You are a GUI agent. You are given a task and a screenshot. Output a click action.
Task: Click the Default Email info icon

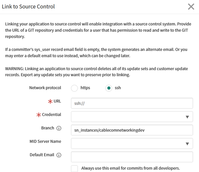59,155
